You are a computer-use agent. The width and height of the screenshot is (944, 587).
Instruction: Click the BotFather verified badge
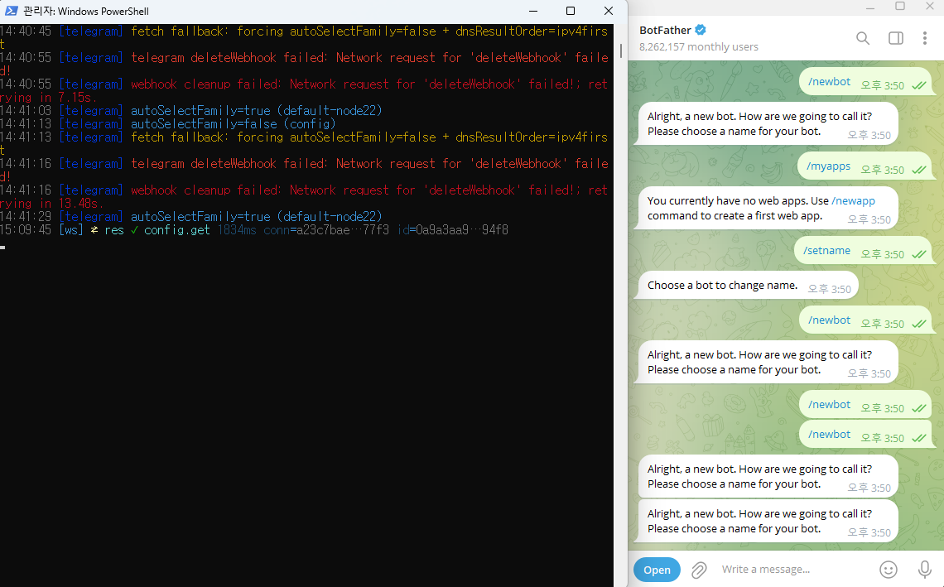[701, 30]
